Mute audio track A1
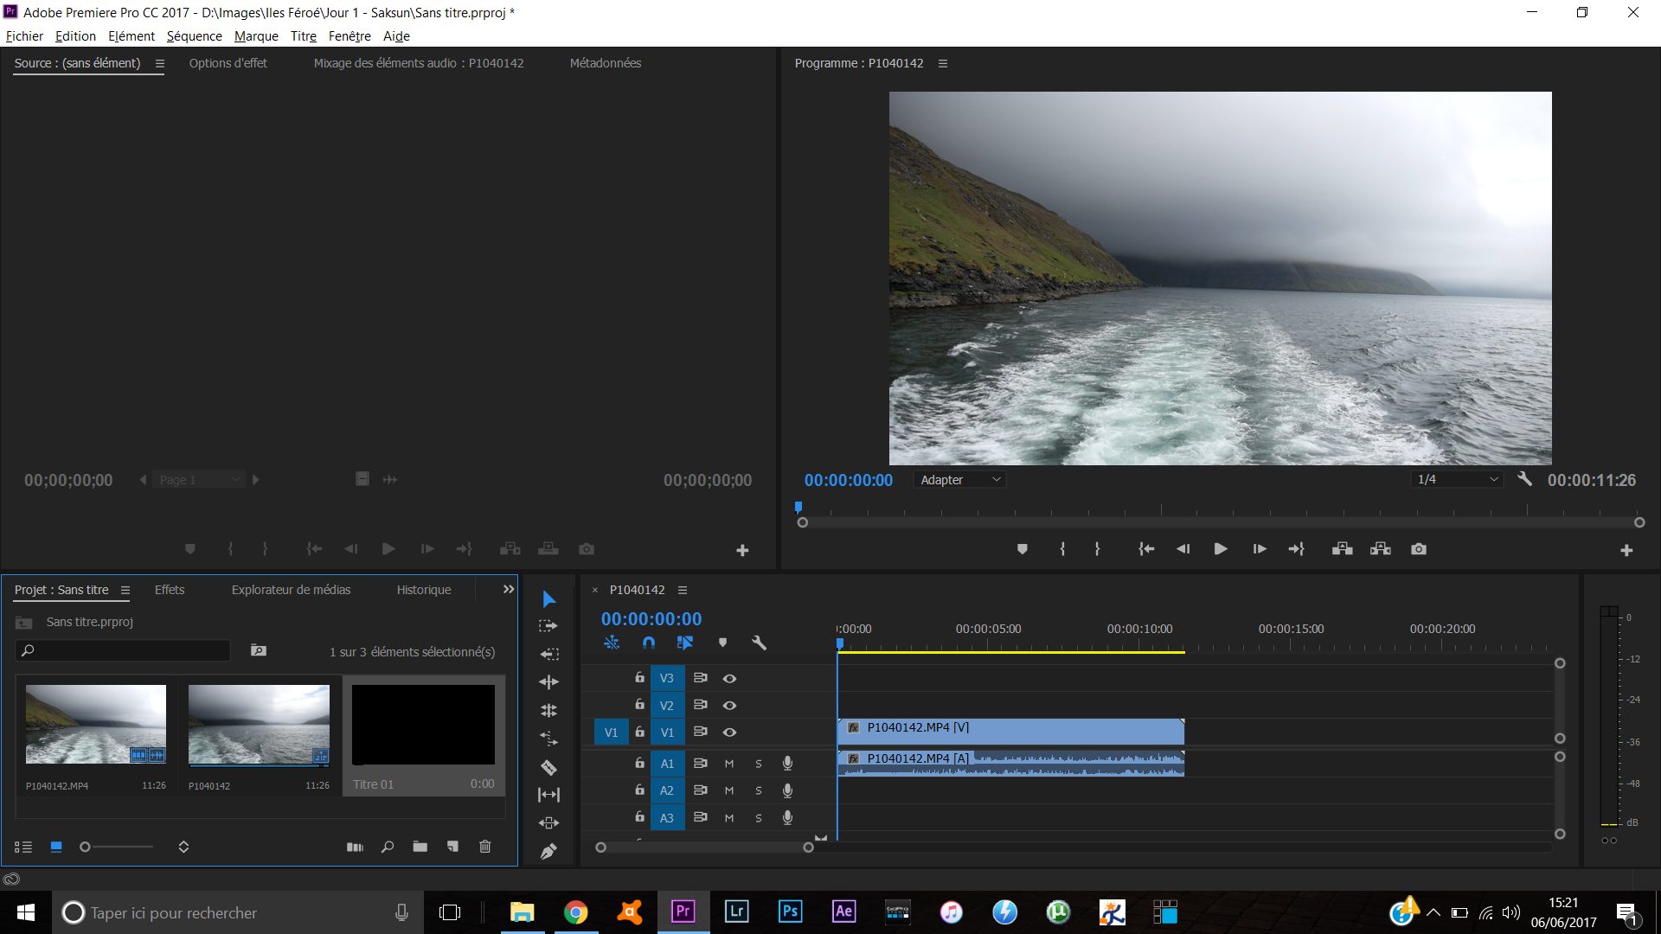Viewport: 1661px width, 934px height. (729, 764)
